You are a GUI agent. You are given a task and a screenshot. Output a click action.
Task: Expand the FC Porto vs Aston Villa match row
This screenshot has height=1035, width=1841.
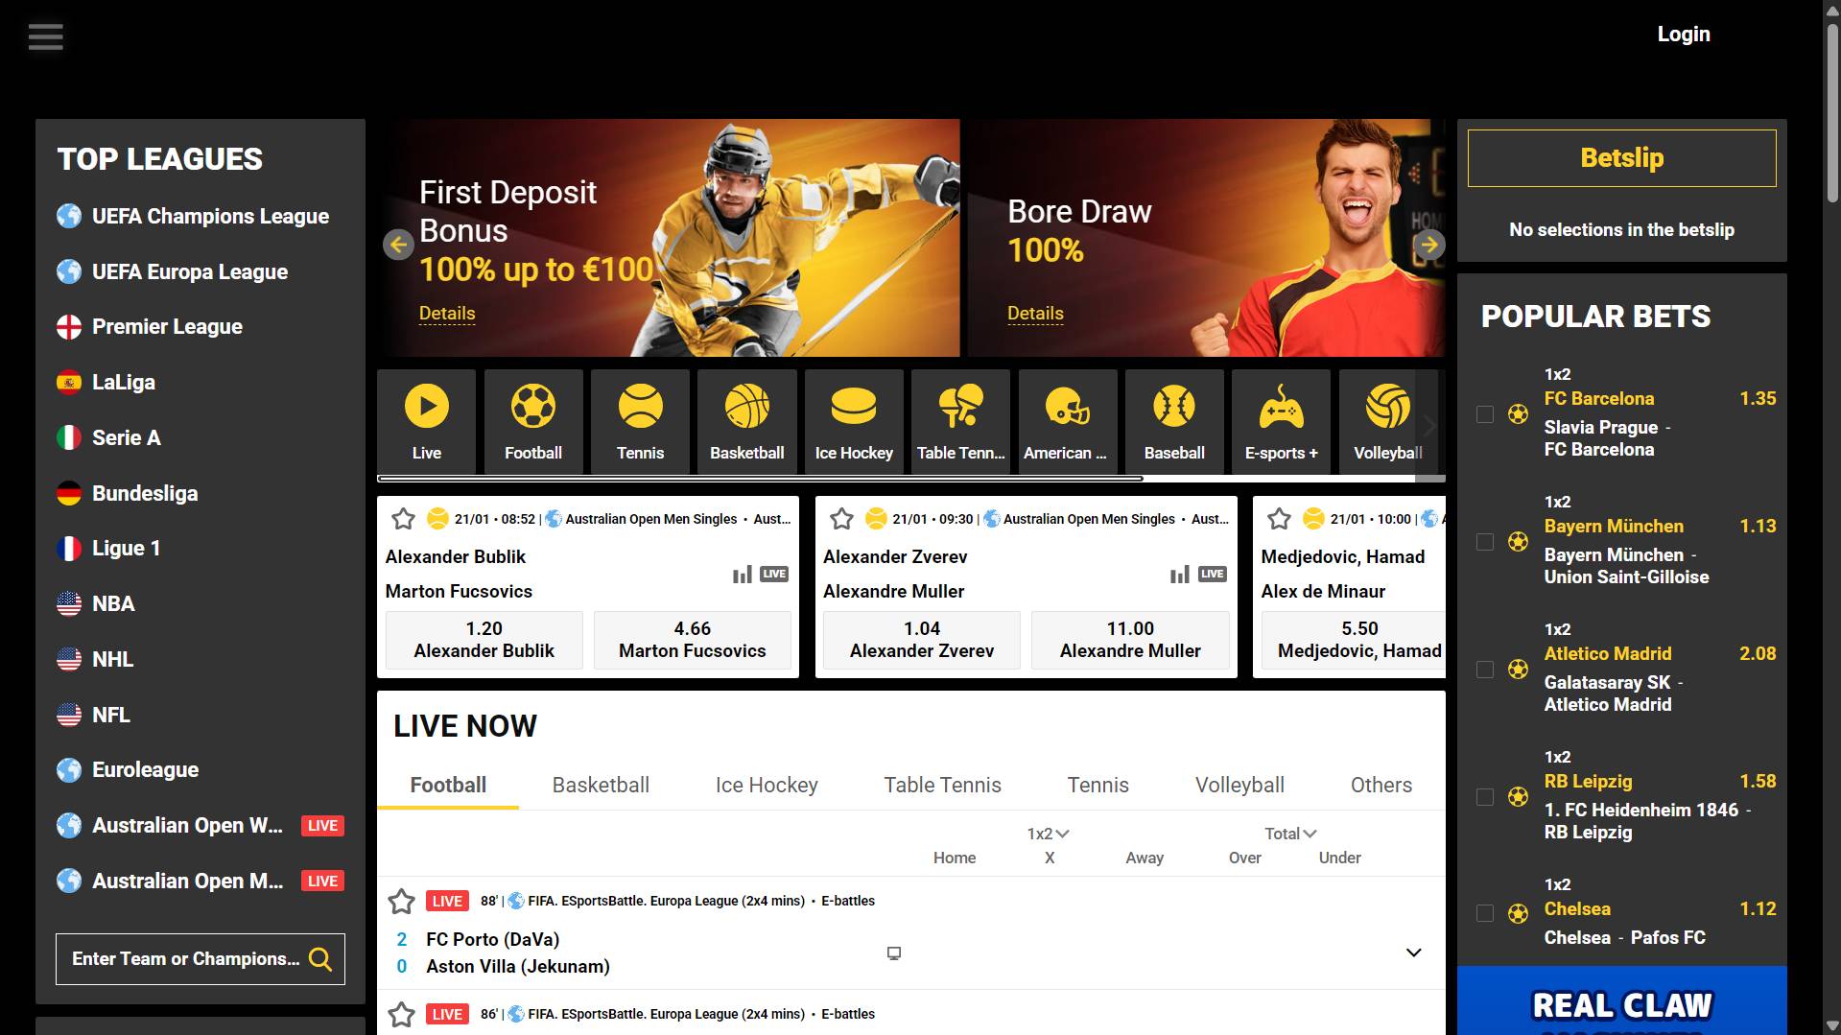pyautogui.click(x=1412, y=953)
